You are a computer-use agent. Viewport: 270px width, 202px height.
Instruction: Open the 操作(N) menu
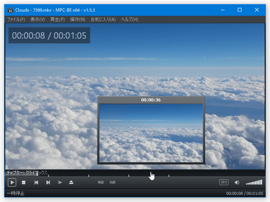(x=78, y=20)
